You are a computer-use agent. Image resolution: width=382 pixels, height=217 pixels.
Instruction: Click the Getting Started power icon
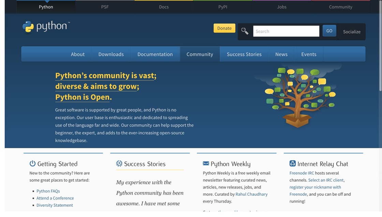click(x=32, y=164)
